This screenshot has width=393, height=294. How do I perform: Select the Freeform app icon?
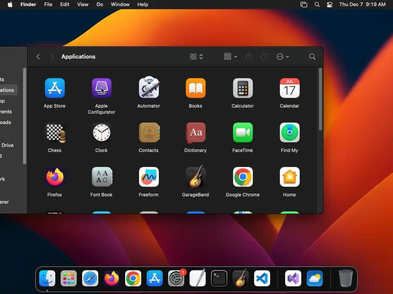click(149, 177)
